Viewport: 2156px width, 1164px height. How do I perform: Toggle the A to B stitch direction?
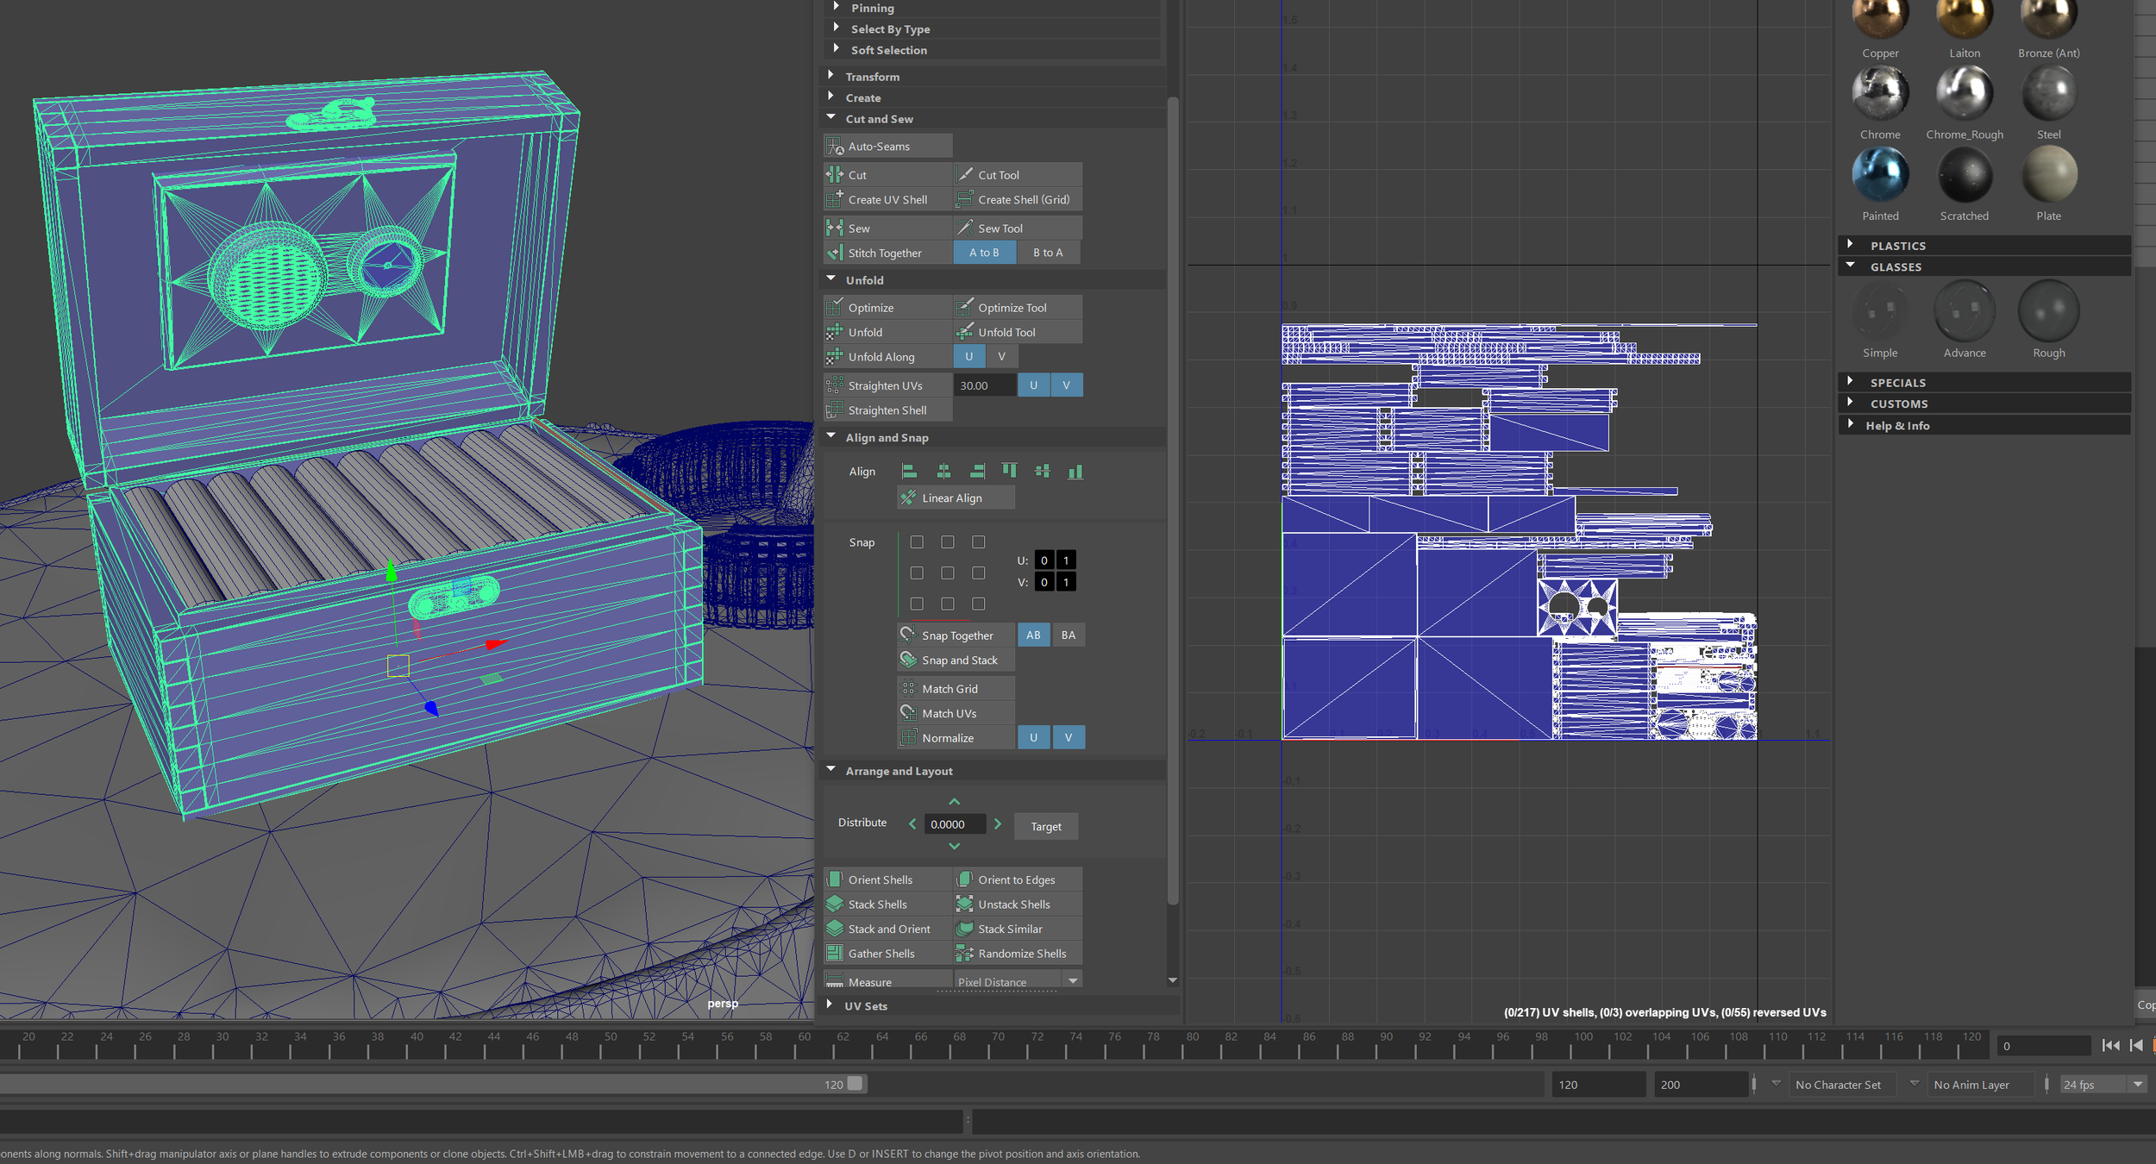pyautogui.click(x=984, y=253)
